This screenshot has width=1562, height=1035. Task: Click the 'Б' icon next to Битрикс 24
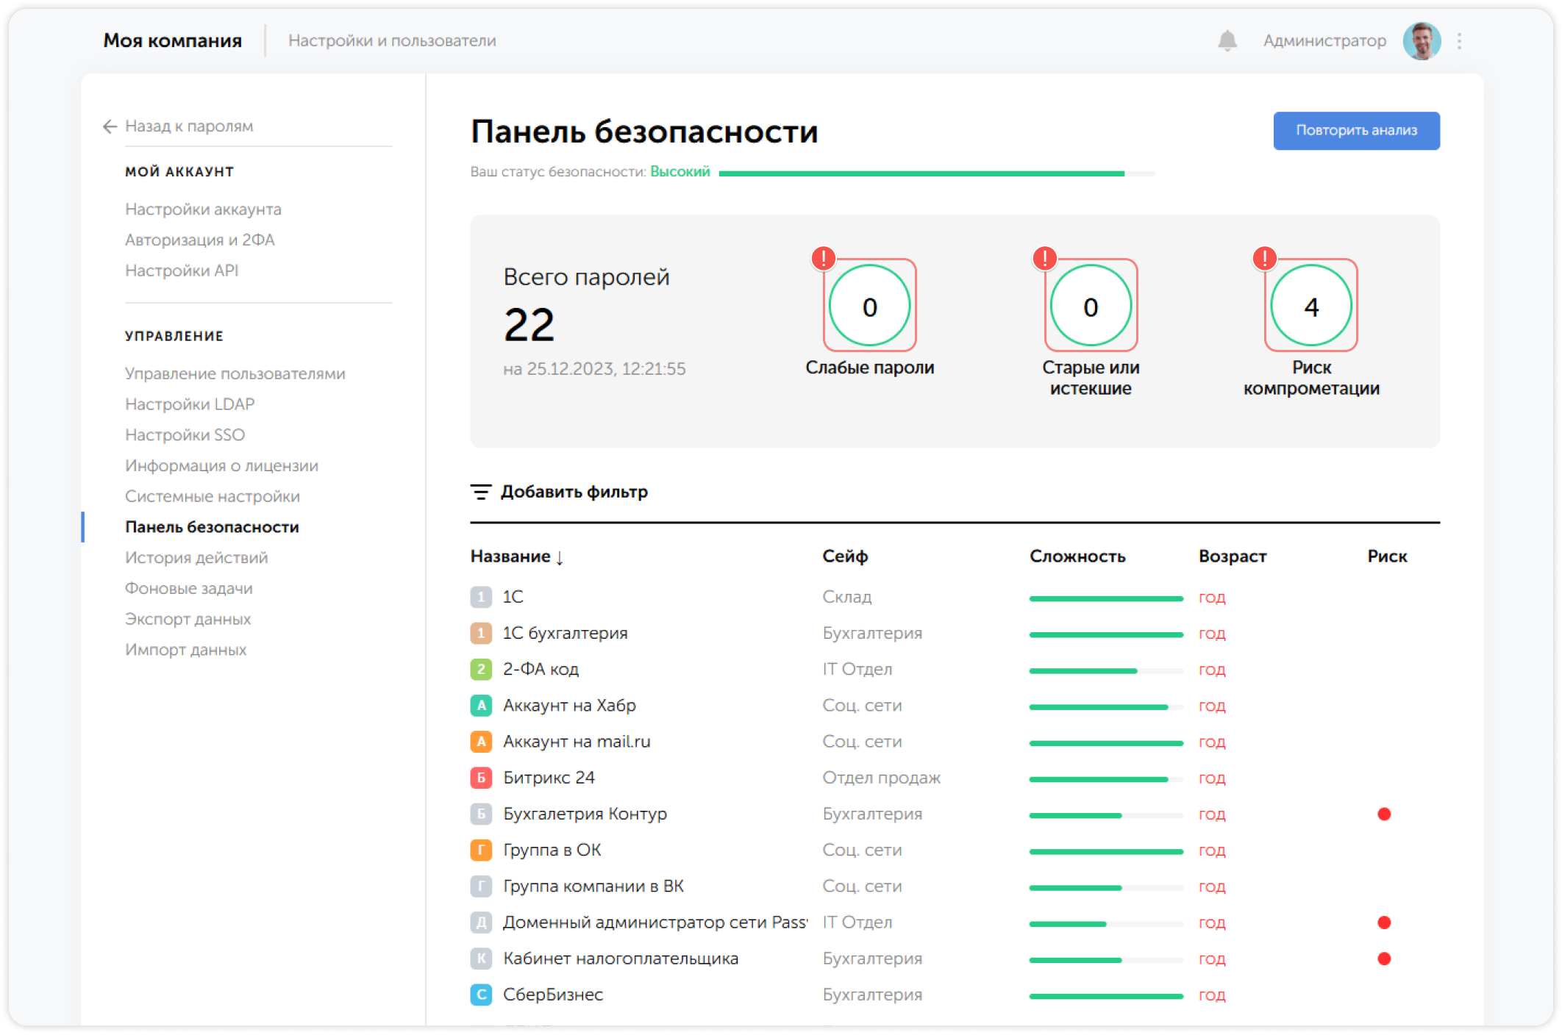(x=481, y=778)
